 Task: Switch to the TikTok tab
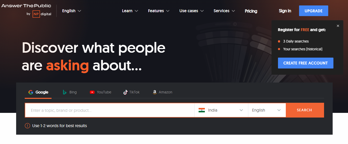(131, 92)
